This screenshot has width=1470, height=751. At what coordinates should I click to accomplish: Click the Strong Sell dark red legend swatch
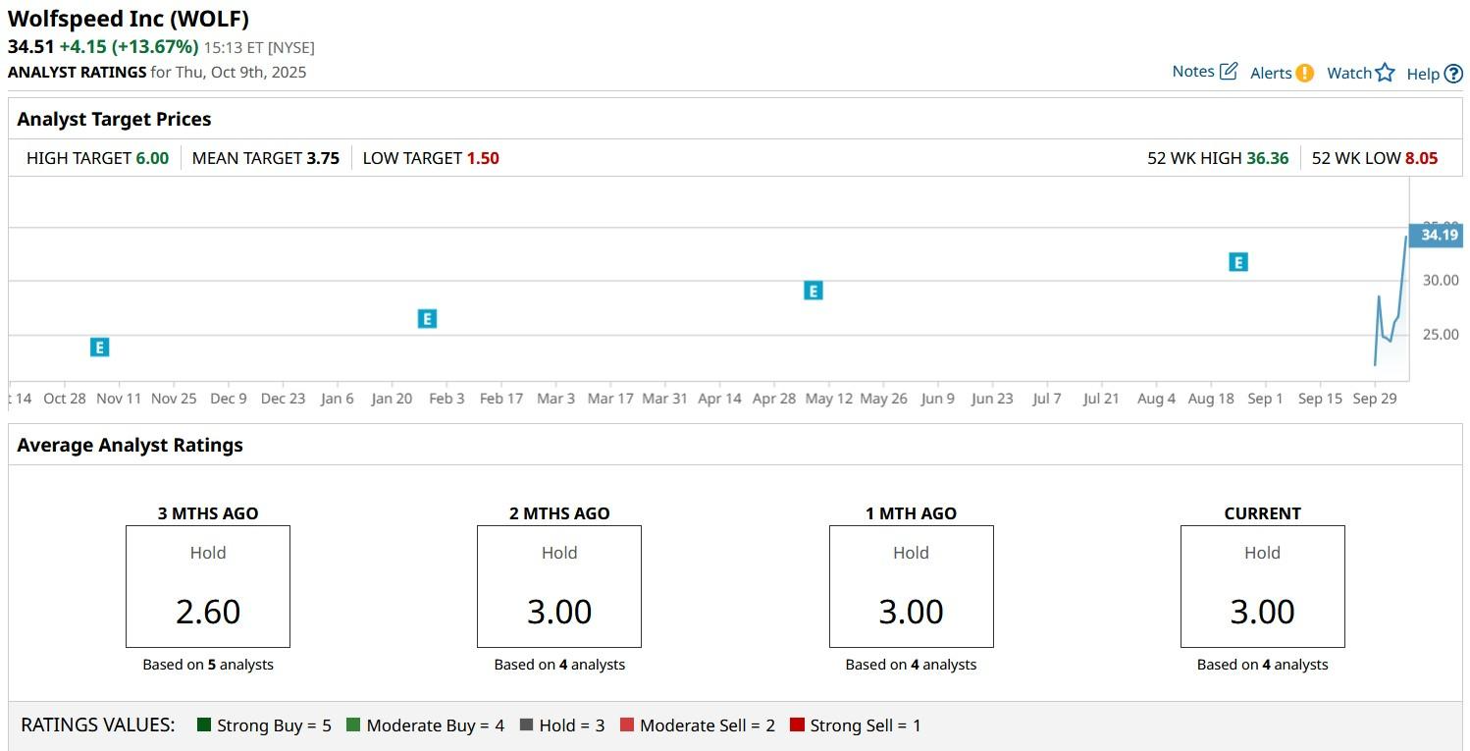(x=797, y=725)
